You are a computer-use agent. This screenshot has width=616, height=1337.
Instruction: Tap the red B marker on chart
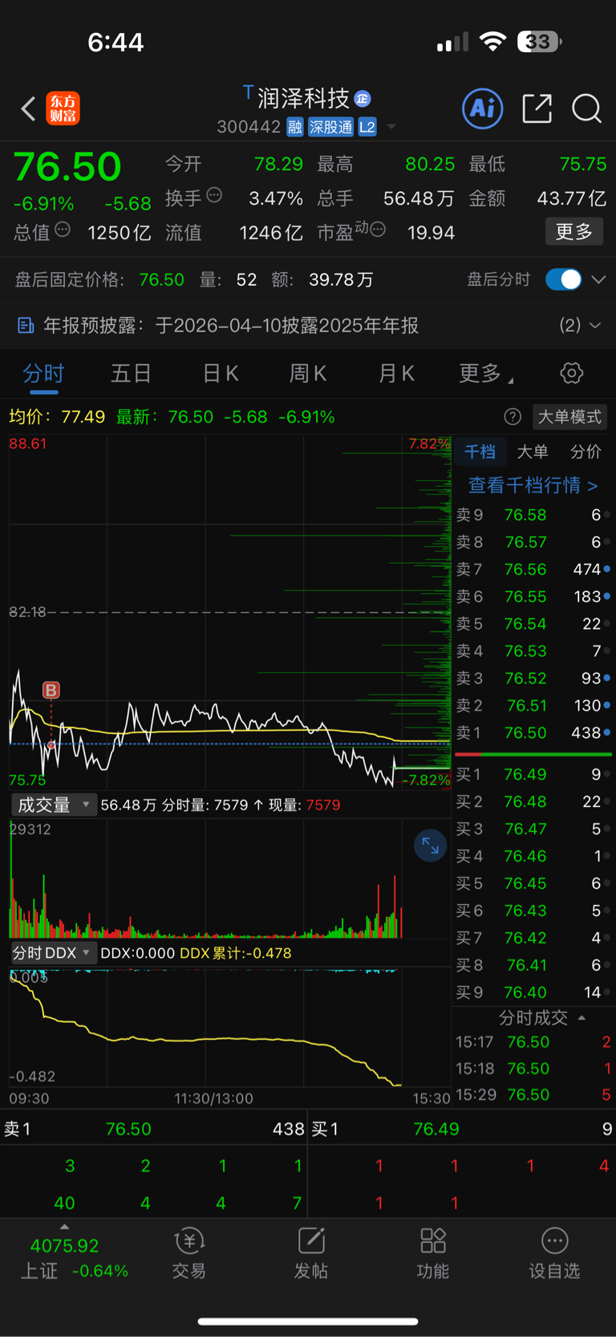[51, 690]
